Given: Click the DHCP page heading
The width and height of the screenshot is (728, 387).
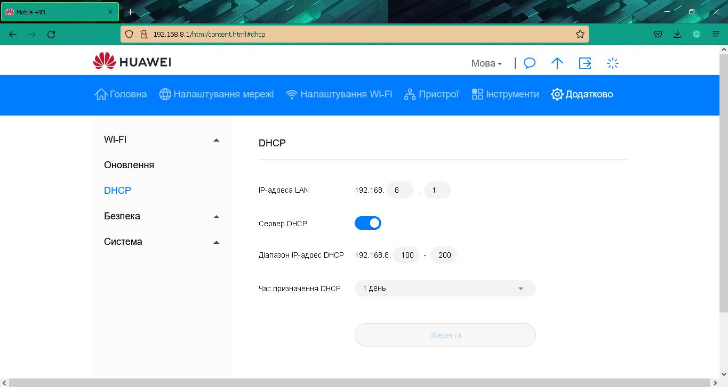Looking at the screenshot, I should click(272, 143).
